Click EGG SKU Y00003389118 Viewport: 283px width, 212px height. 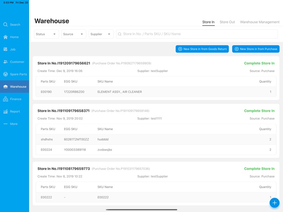[x=75, y=150]
